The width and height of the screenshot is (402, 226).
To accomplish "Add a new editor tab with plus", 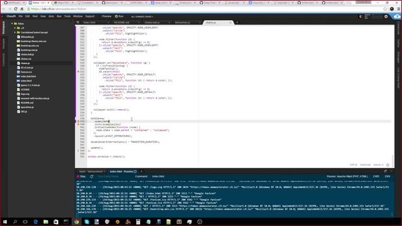I will tap(237, 23).
